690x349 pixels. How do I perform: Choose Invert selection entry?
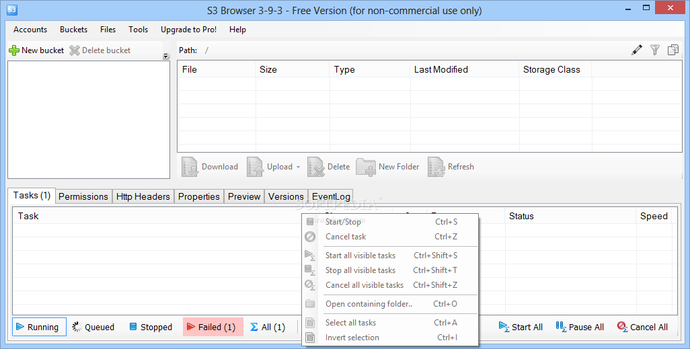click(x=390, y=338)
